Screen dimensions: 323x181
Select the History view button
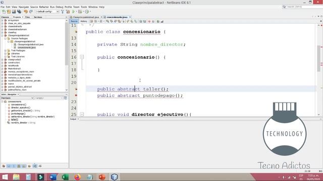point(84,21)
